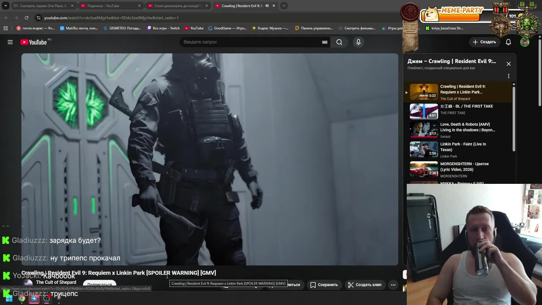
Task: Open a new browser tab
Action: [x=284, y=6]
